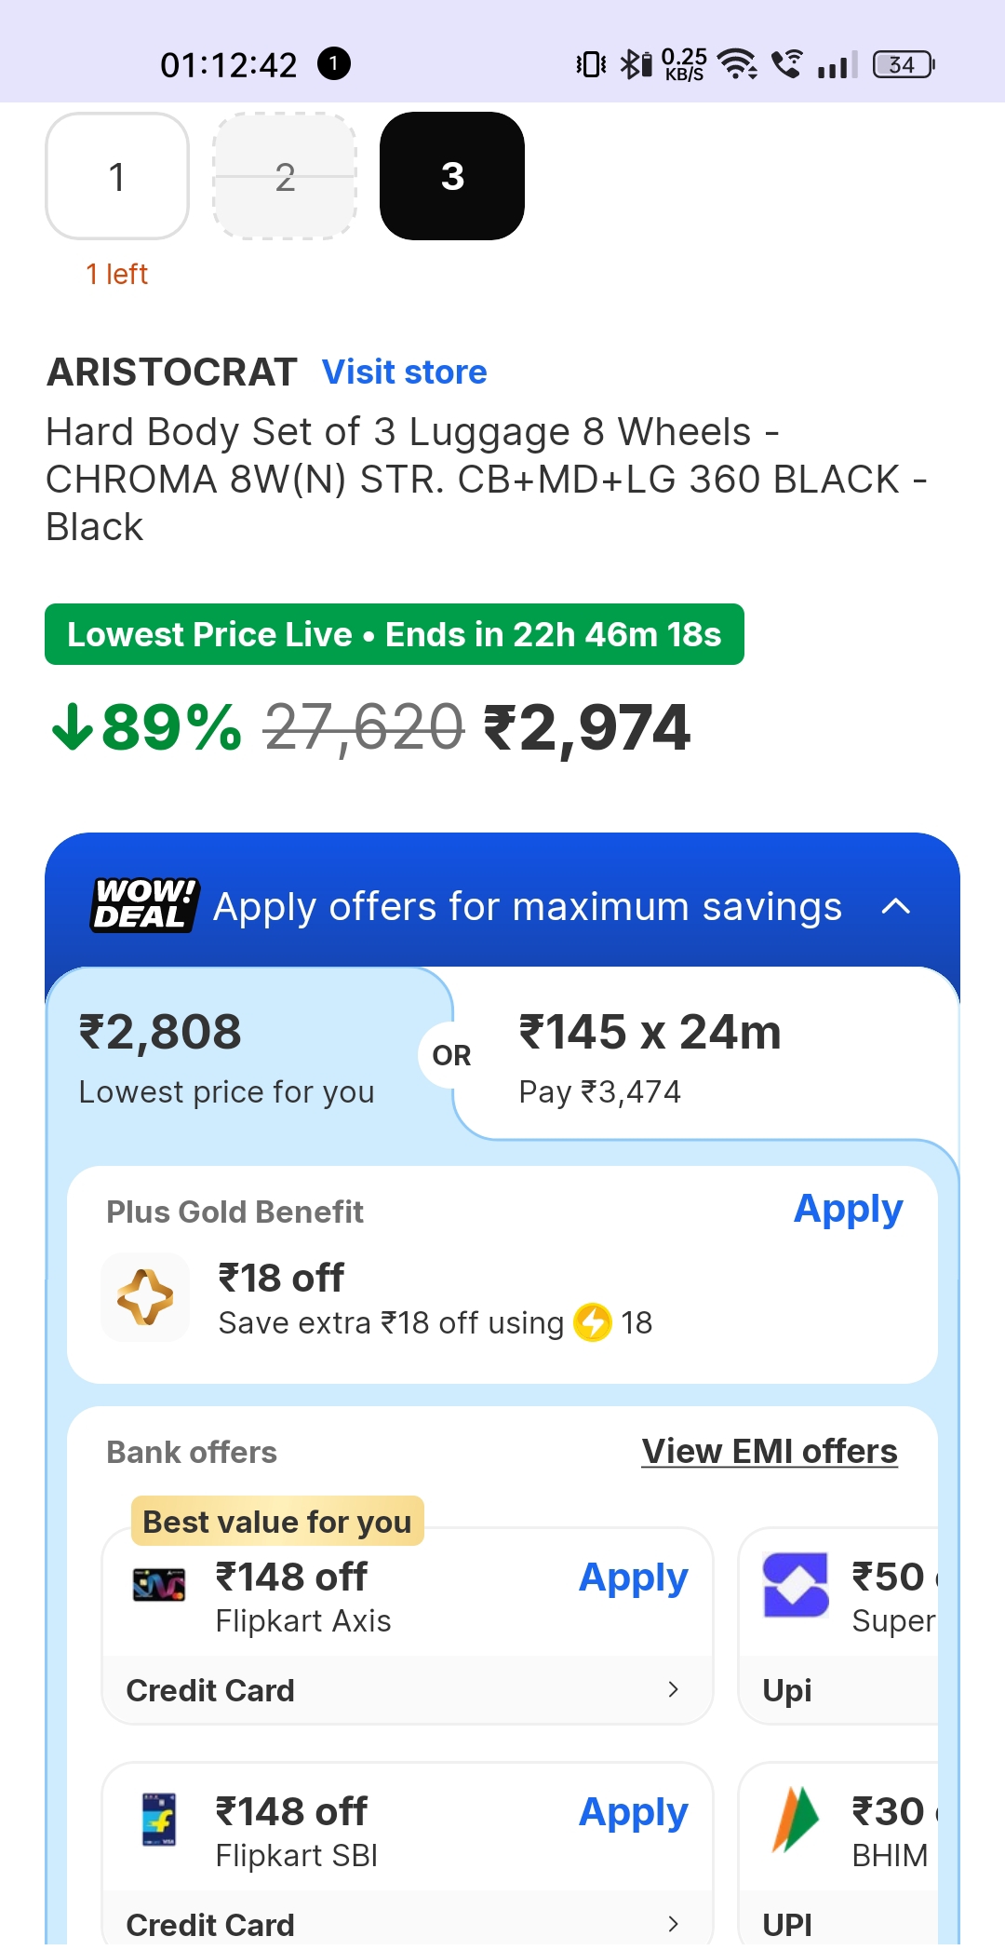Tap the Super UPI logo icon

click(796, 1584)
